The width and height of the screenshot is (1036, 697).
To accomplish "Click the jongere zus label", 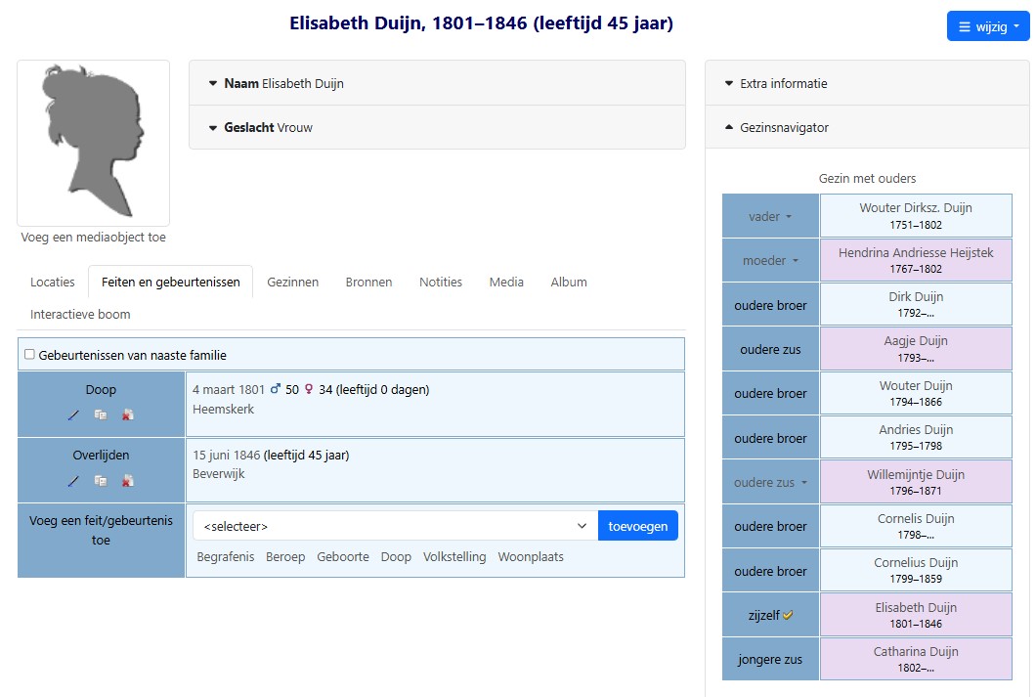I will [x=770, y=659].
